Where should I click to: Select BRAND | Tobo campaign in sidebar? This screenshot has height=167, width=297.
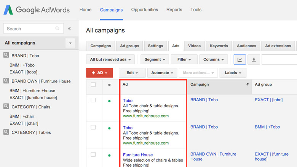click(x=25, y=56)
